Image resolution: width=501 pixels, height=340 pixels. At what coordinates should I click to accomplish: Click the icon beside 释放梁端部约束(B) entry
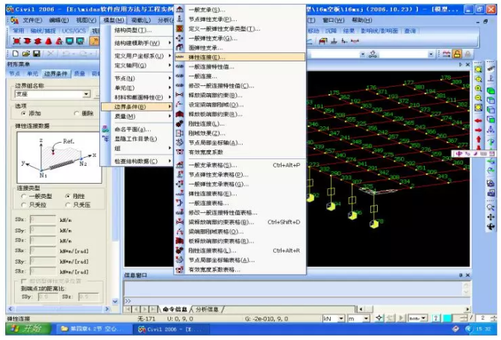pyautogui.click(x=180, y=95)
